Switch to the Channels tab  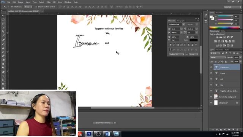(219, 50)
